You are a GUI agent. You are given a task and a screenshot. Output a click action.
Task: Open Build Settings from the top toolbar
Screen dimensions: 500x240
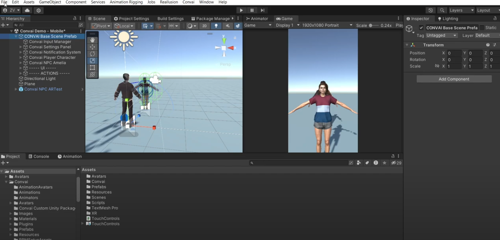point(170,18)
